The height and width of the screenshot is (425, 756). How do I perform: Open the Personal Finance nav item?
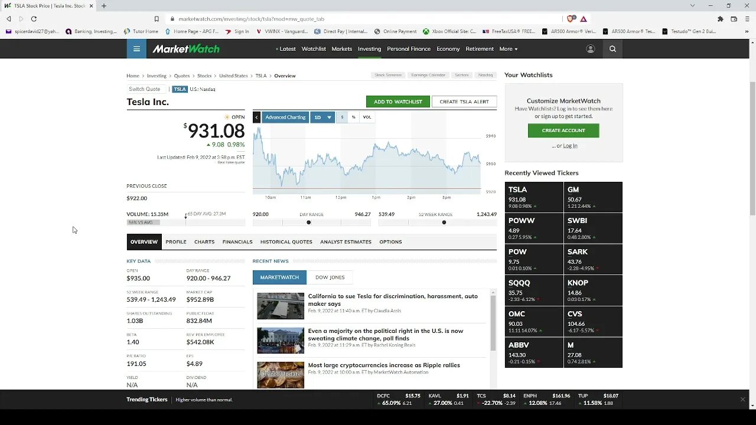(x=409, y=49)
